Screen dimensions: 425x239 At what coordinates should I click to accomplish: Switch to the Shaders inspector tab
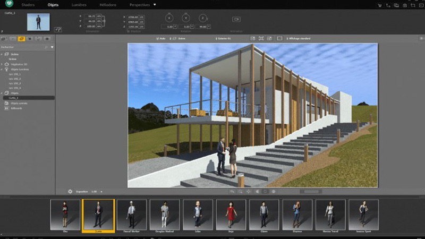click(28, 5)
